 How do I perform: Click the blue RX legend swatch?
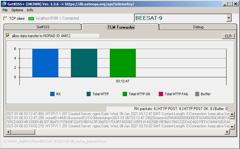click(52, 94)
